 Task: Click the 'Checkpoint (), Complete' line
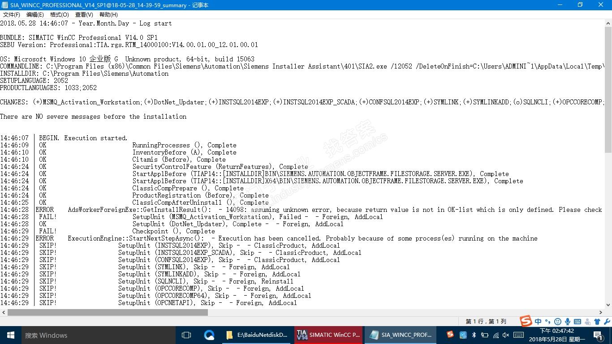pos(173,231)
